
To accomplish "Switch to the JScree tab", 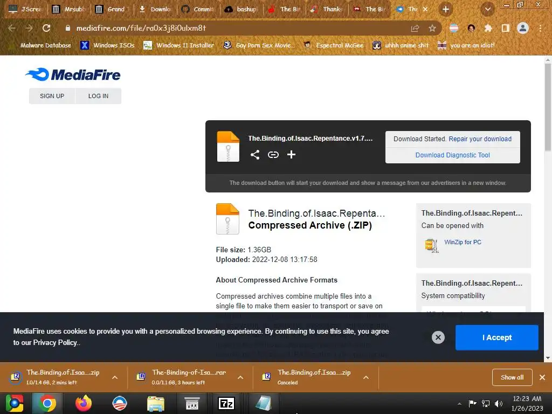I will pos(25,9).
